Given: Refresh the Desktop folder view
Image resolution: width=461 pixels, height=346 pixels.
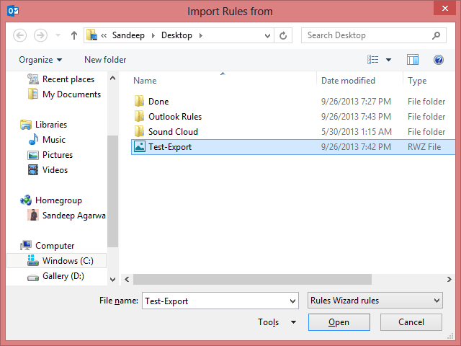Looking at the screenshot, I should (x=283, y=35).
